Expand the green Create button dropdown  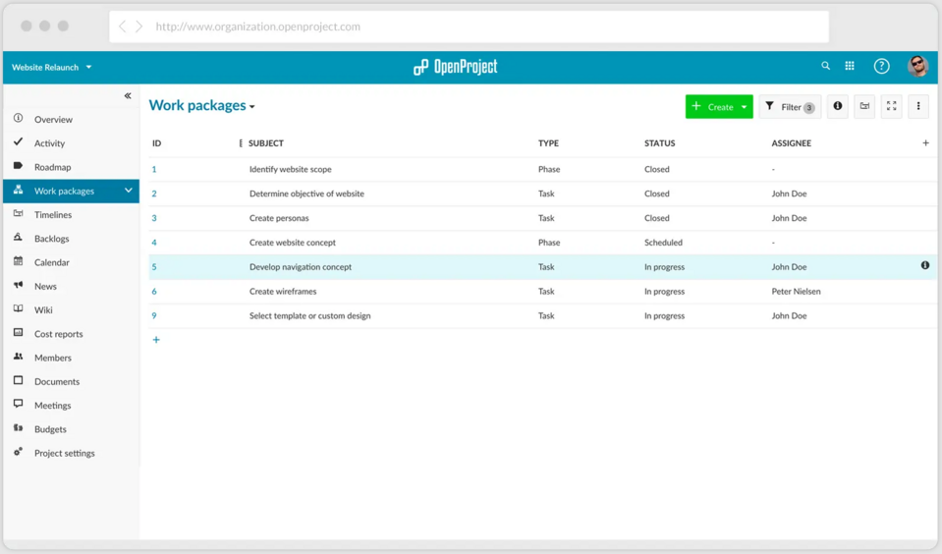click(745, 107)
